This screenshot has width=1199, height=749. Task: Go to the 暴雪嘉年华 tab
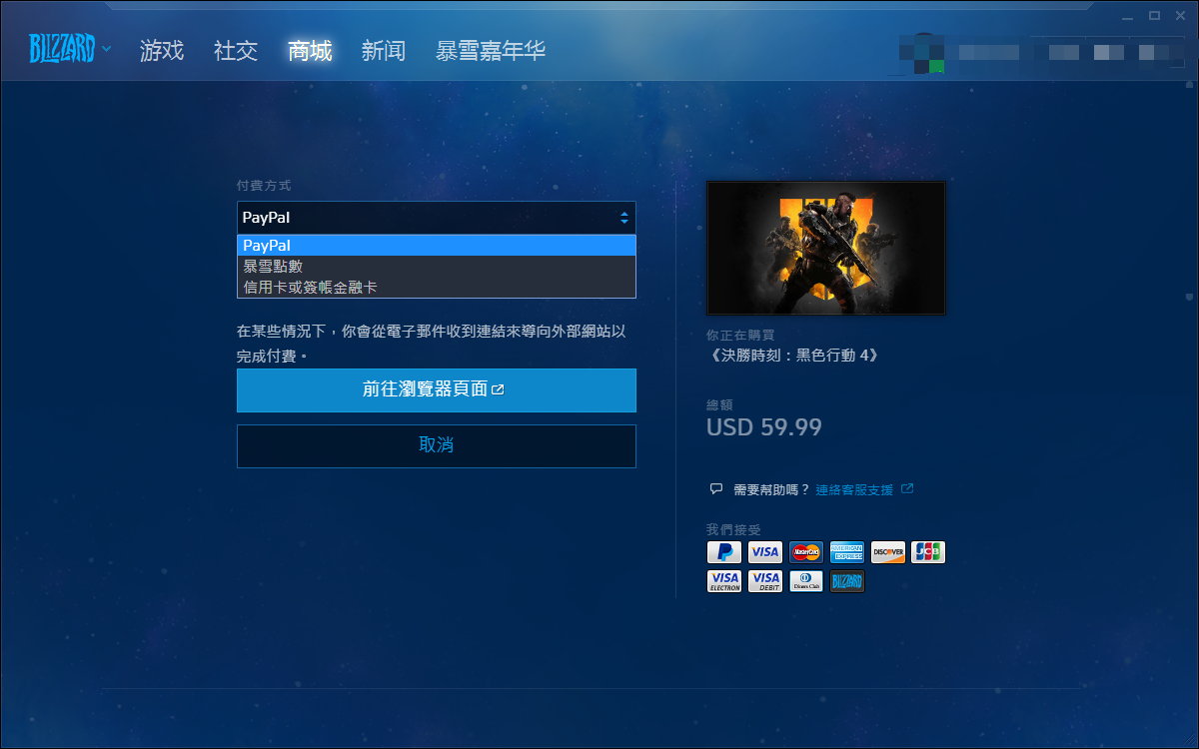[x=491, y=51]
